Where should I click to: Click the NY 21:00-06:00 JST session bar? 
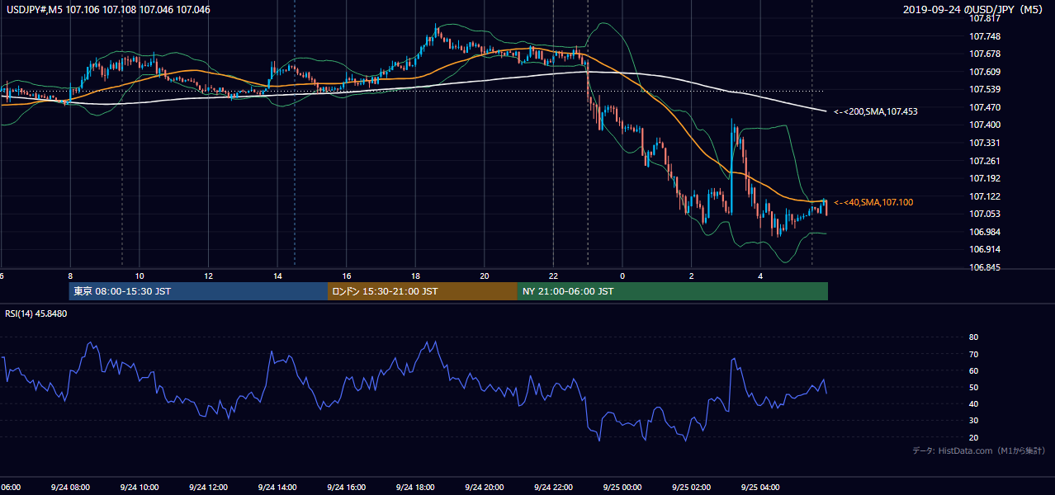tap(673, 291)
